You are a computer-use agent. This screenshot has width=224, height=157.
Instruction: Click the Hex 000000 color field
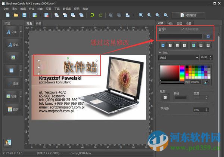point(195,82)
